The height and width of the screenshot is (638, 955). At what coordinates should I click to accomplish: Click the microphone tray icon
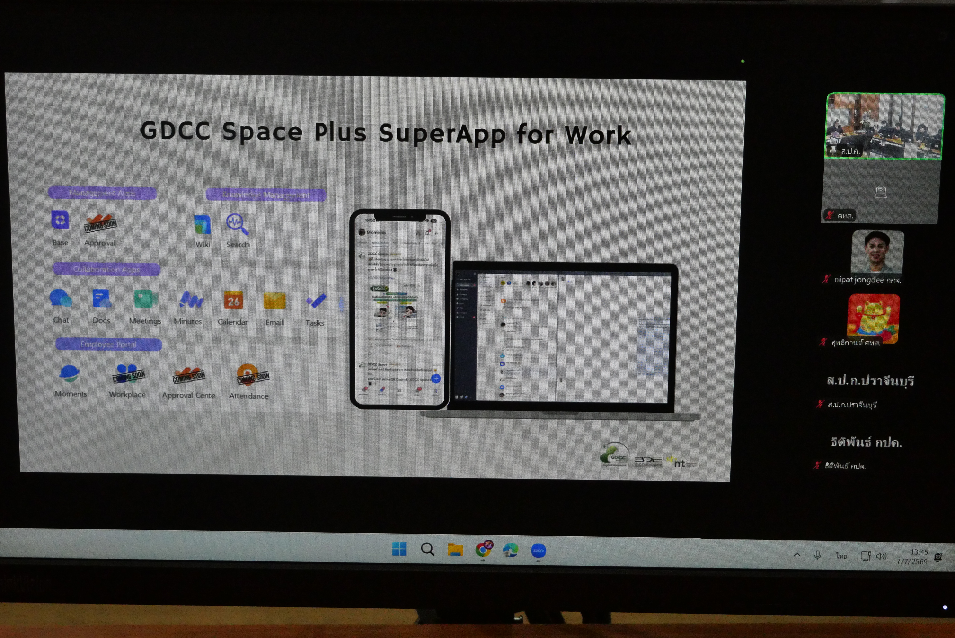tap(817, 555)
